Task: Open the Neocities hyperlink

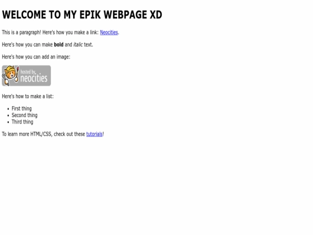Action: tap(109, 32)
